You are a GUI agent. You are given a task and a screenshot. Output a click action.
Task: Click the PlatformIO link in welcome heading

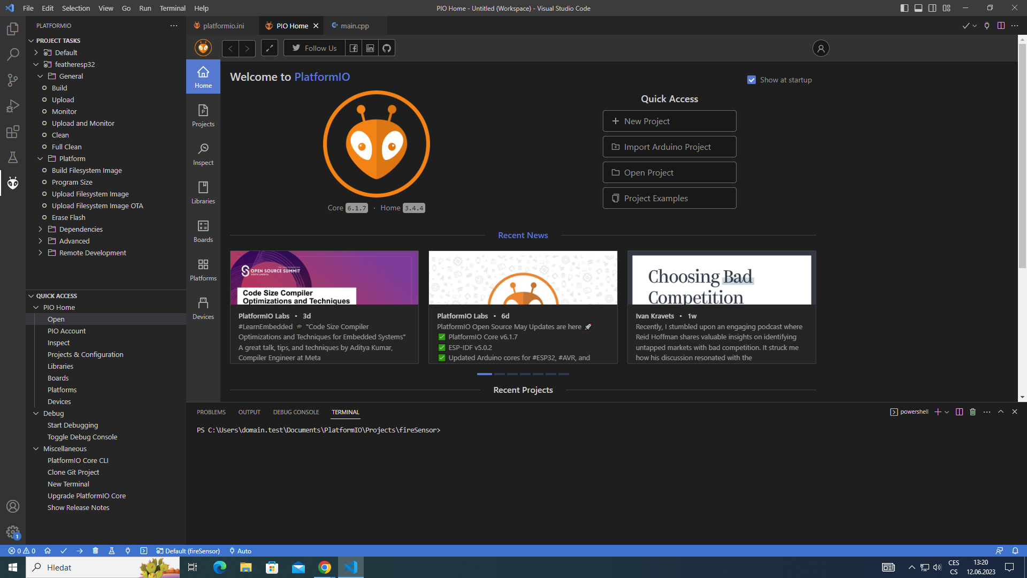tap(322, 77)
